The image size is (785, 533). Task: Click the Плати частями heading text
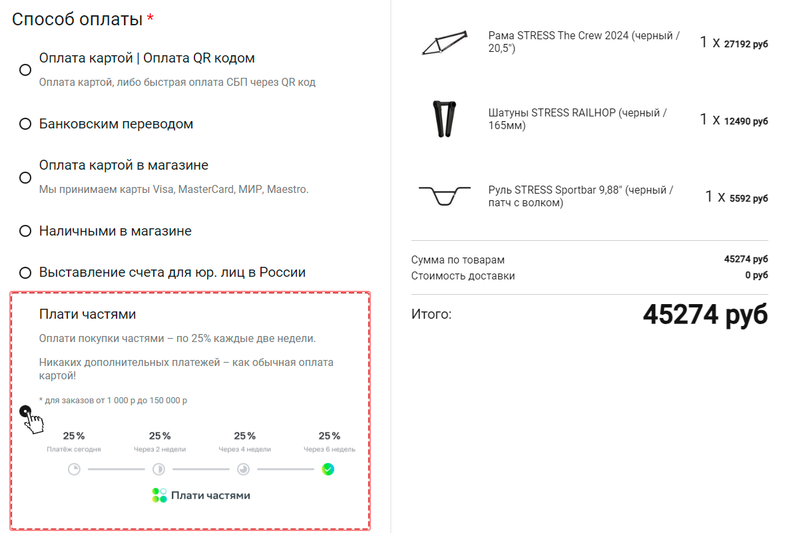(x=87, y=314)
